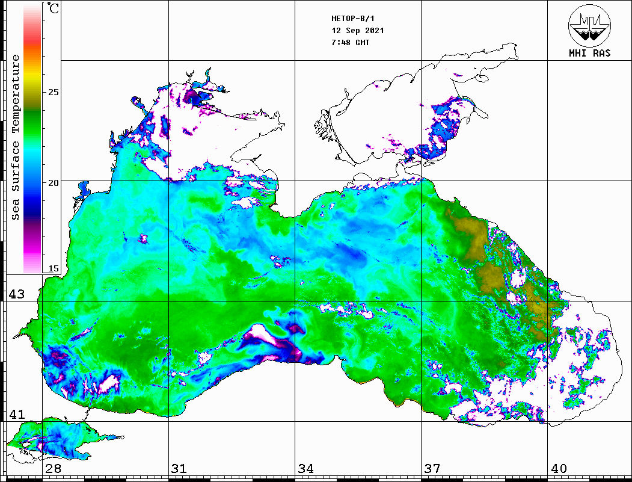632x482 pixels.
Task: Click the longitude label '31'
Action: tap(179, 469)
